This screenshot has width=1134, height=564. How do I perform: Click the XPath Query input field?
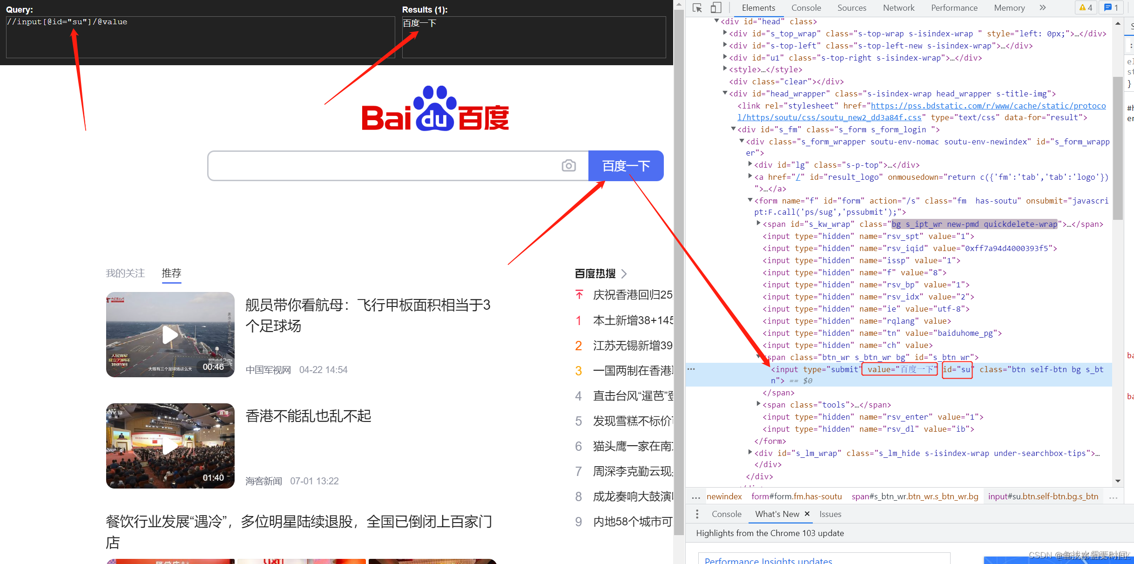click(x=200, y=37)
